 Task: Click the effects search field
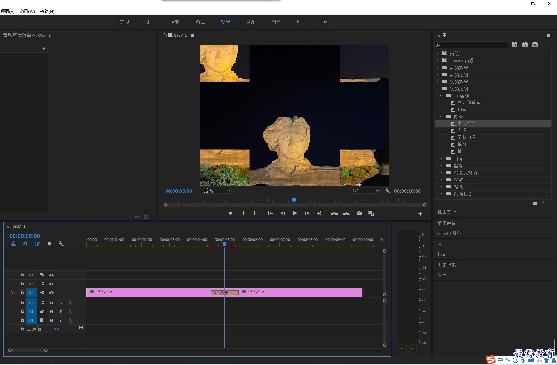pos(471,45)
